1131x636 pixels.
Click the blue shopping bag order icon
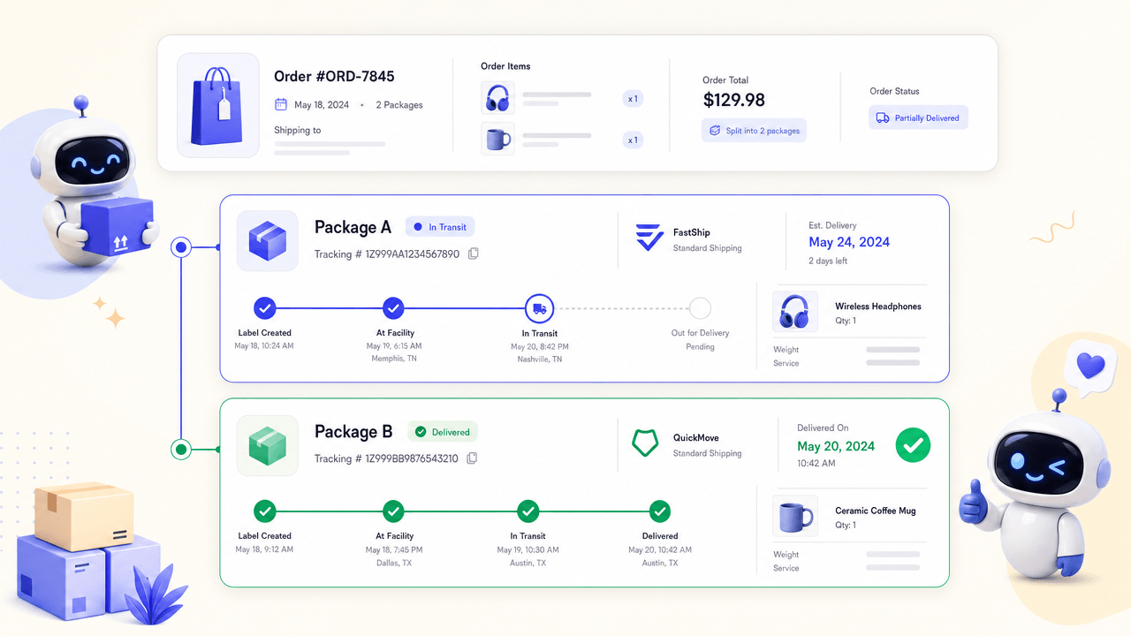(218, 105)
